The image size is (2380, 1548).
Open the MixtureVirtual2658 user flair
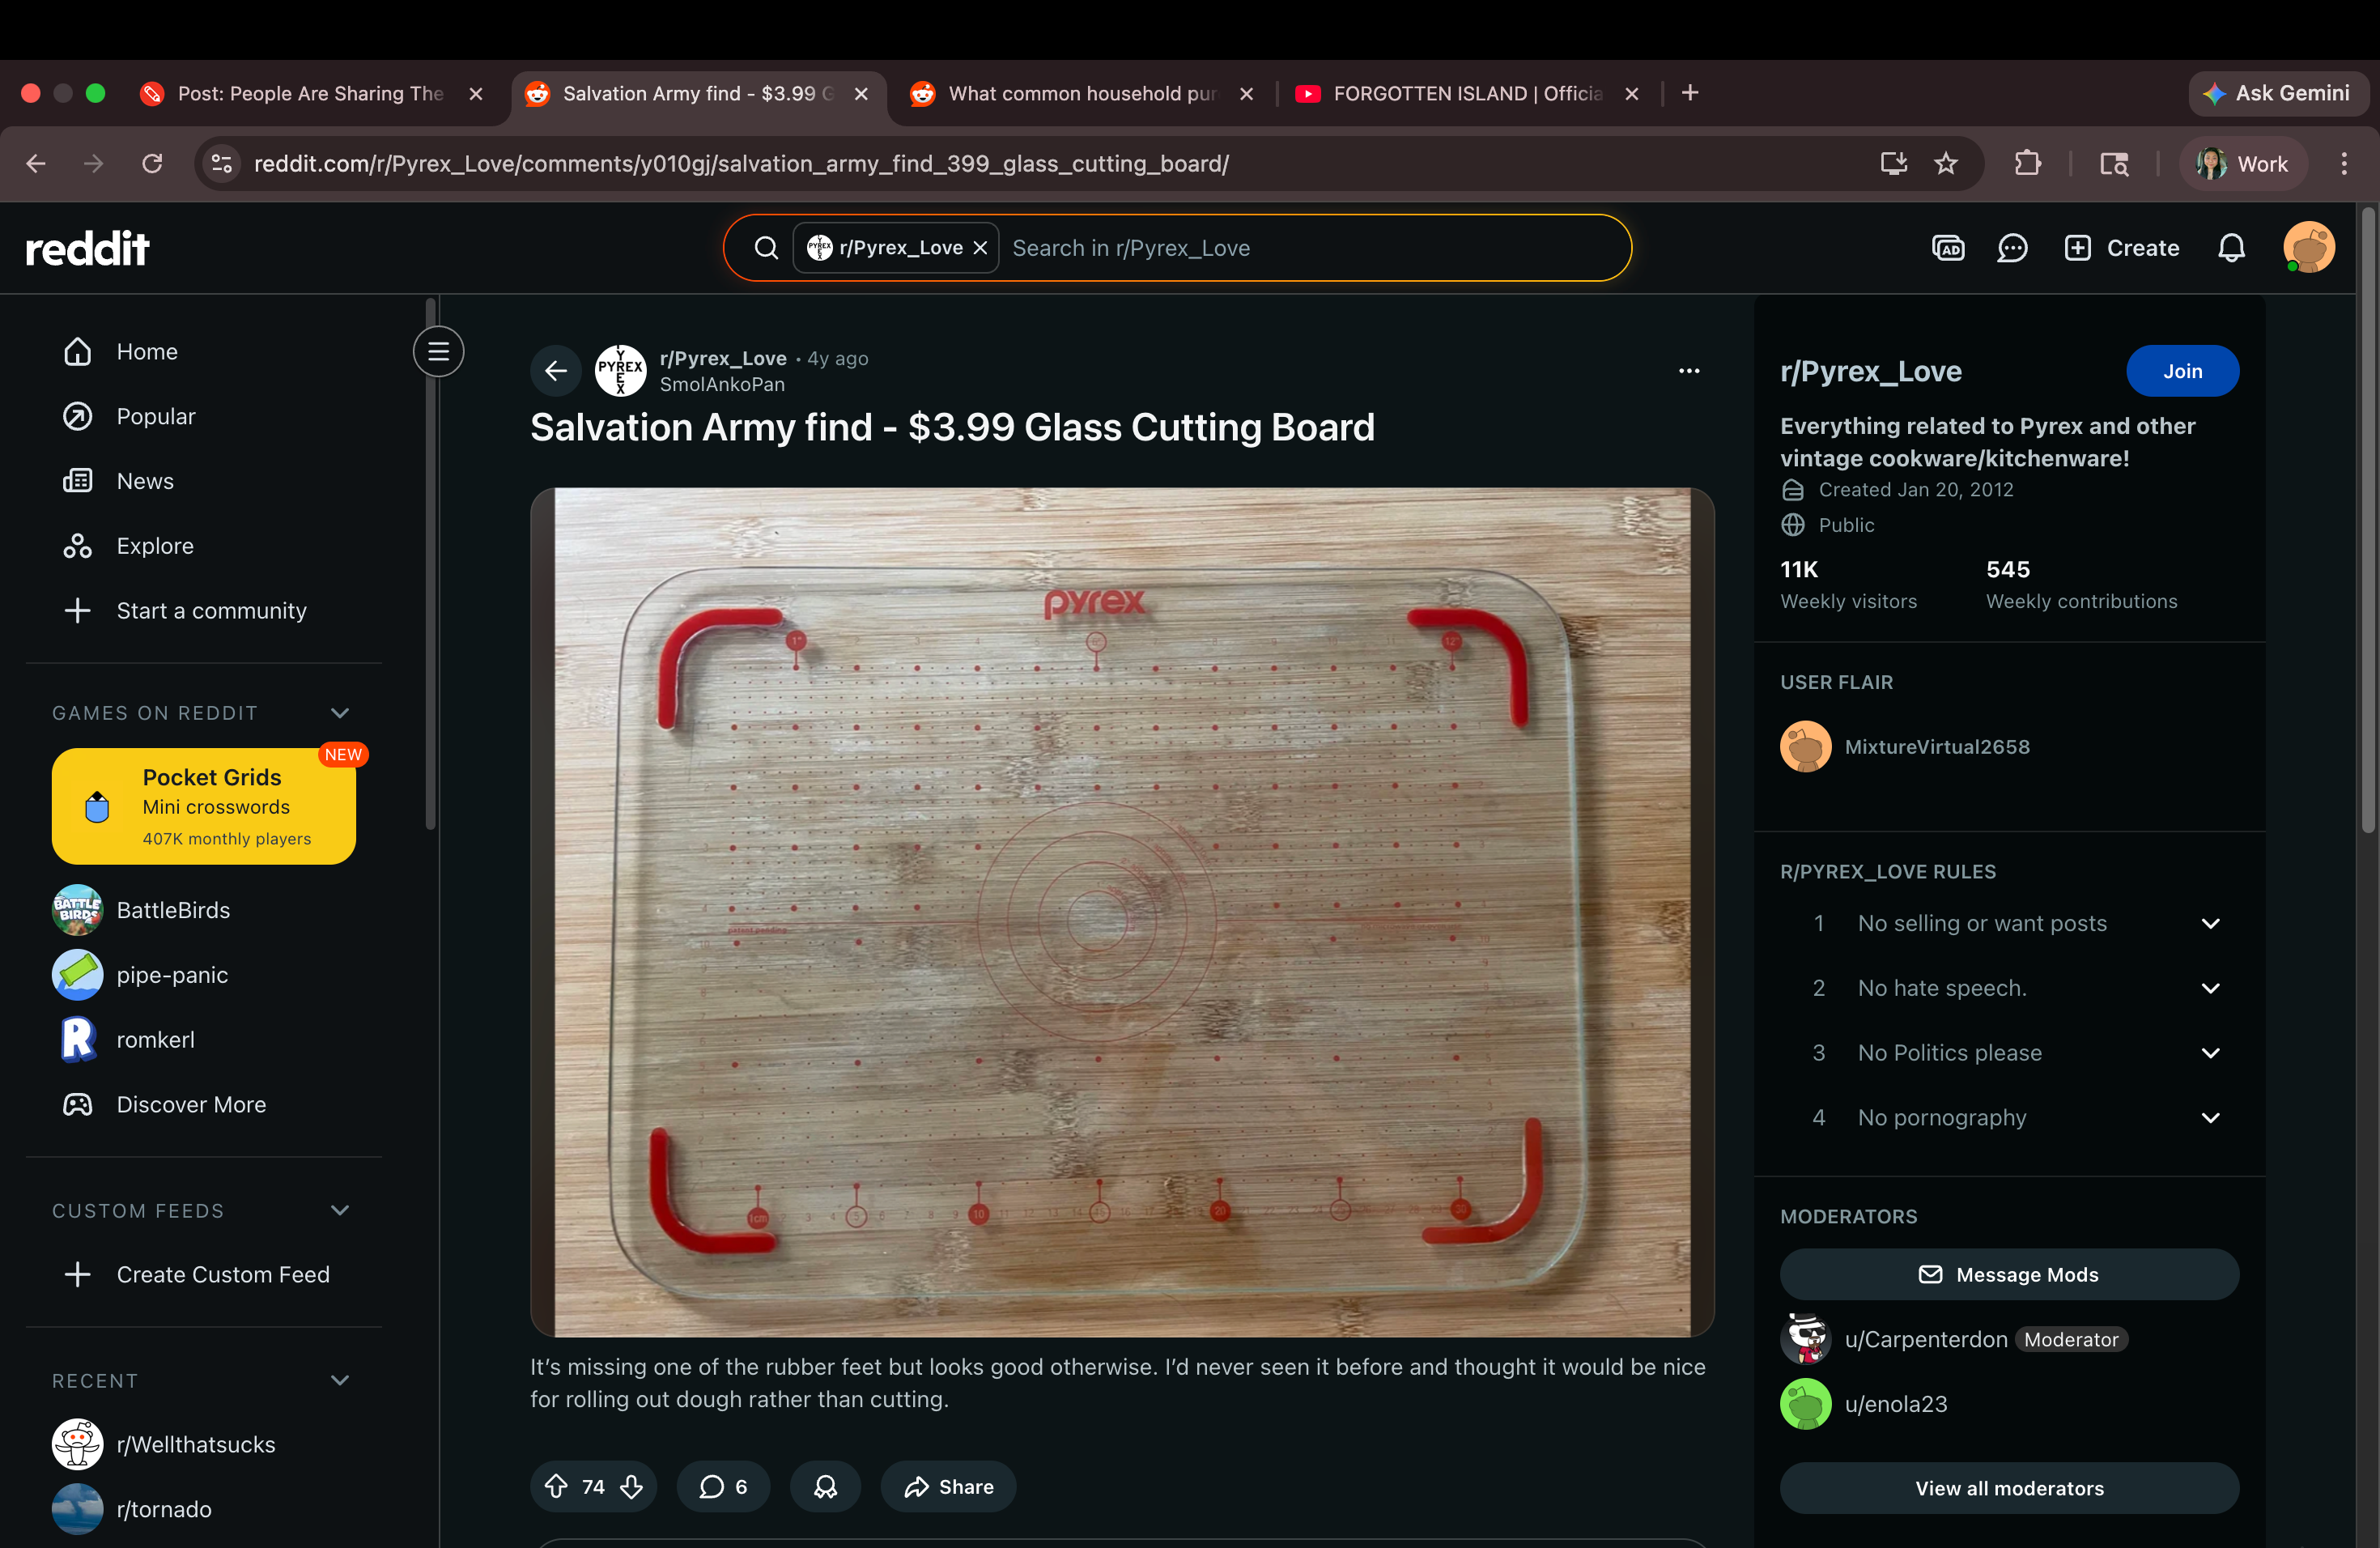1937,747
